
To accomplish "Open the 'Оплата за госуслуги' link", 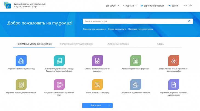I will (x=117, y=29).
